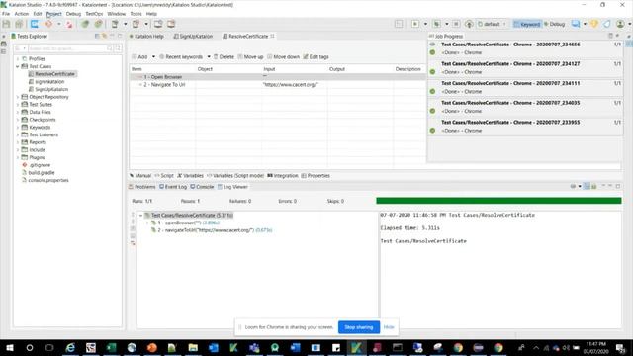Select the job entry ending 20200707_233955
Viewport: 633px width, 356px height.
525,127
